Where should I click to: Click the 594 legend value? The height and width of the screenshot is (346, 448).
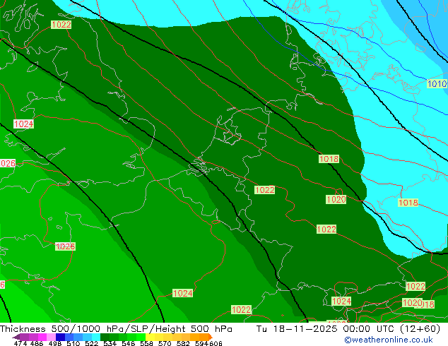201,343
